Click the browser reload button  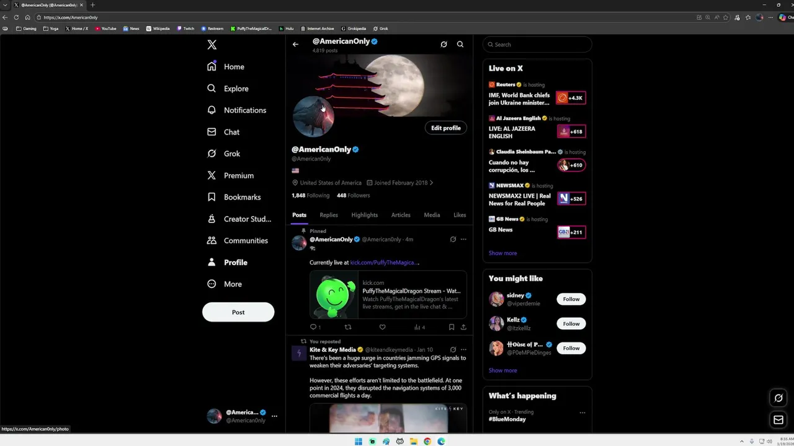[16, 17]
